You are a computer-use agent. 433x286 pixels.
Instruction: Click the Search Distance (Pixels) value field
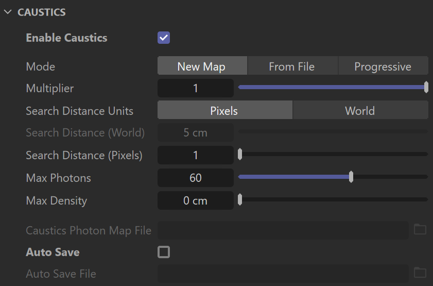pyautogui.click(x=196, y=155)
